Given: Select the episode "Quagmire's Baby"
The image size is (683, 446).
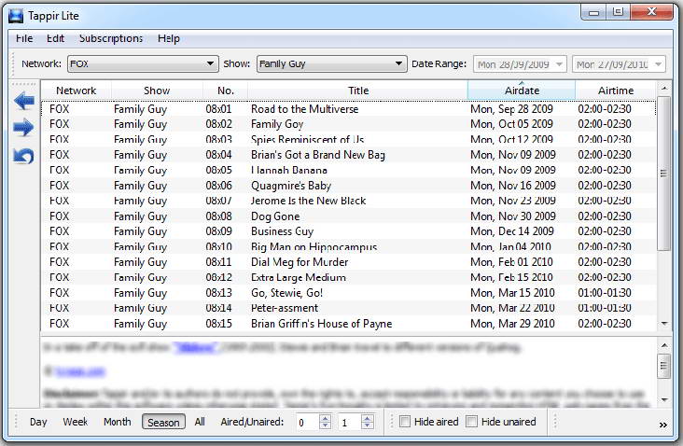Looking at the screenshot, I should pyautogui.click(x=348, y=186).
